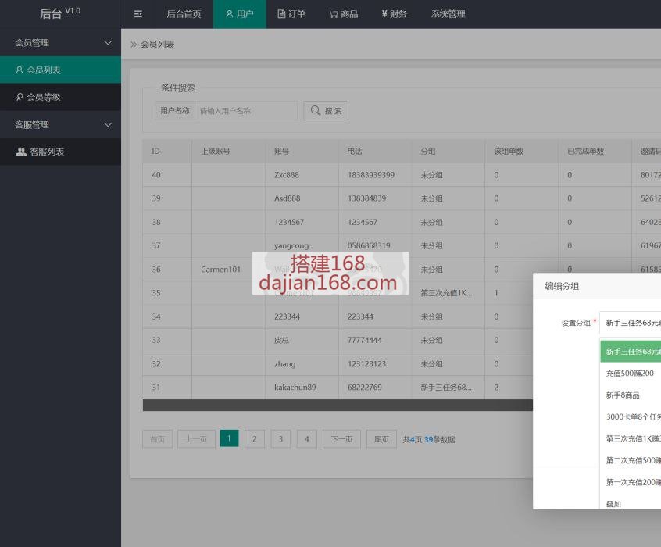The width and height of the screenshot is (661, 547).
Task: Go to 商品 products section
Action: tap(343, 14)
